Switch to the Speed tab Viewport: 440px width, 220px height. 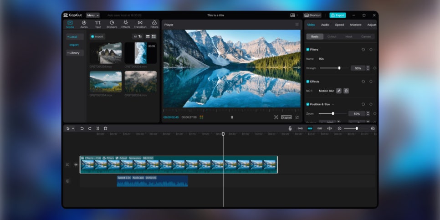[339, 25]
